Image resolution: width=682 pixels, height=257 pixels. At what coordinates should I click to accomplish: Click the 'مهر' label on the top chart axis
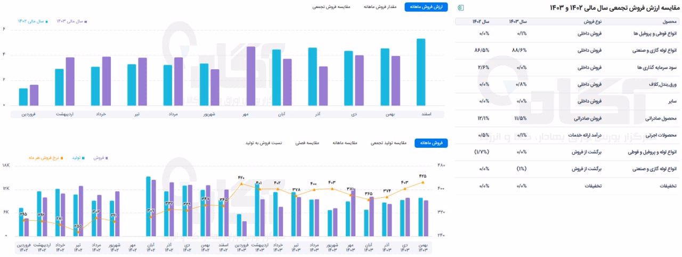246,114
